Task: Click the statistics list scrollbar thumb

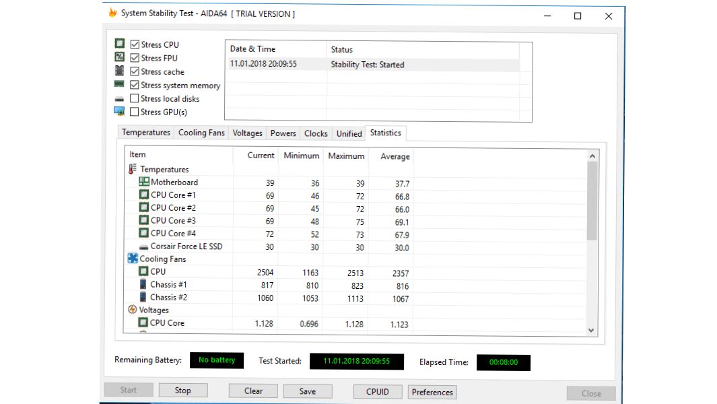Action: point(592,201)
